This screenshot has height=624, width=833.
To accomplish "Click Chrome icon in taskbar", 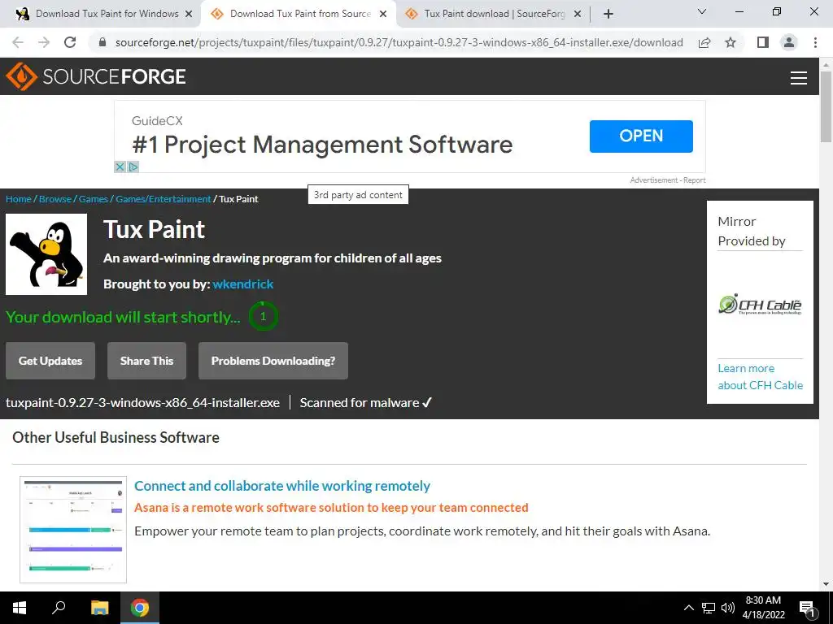I will tap(140, 608).
